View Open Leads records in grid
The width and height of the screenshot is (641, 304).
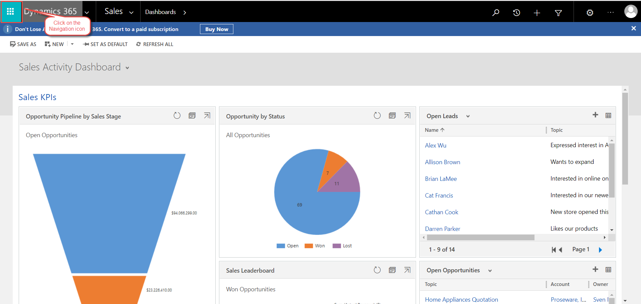[x=608, y=115]
